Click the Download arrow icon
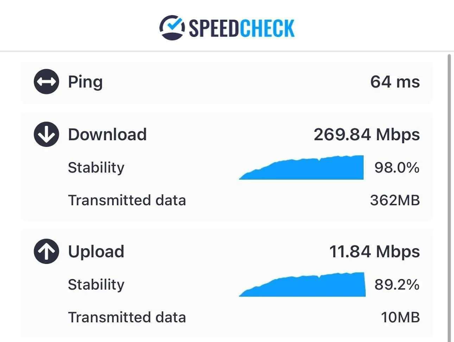 (x=46, y=134)
